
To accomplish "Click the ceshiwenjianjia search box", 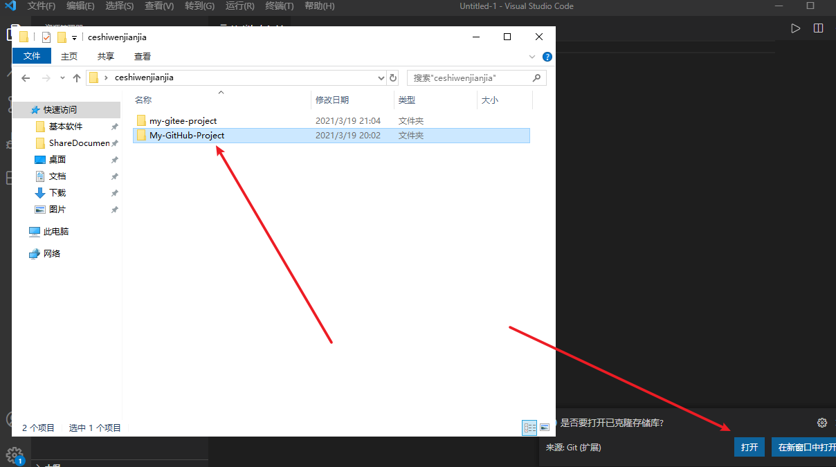I will (x=477, y=78).
